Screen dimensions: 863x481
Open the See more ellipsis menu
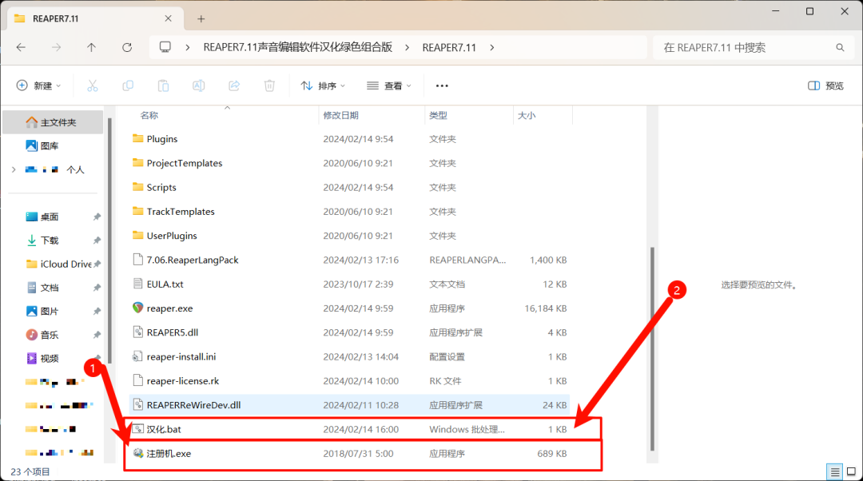tap(442, 85)
